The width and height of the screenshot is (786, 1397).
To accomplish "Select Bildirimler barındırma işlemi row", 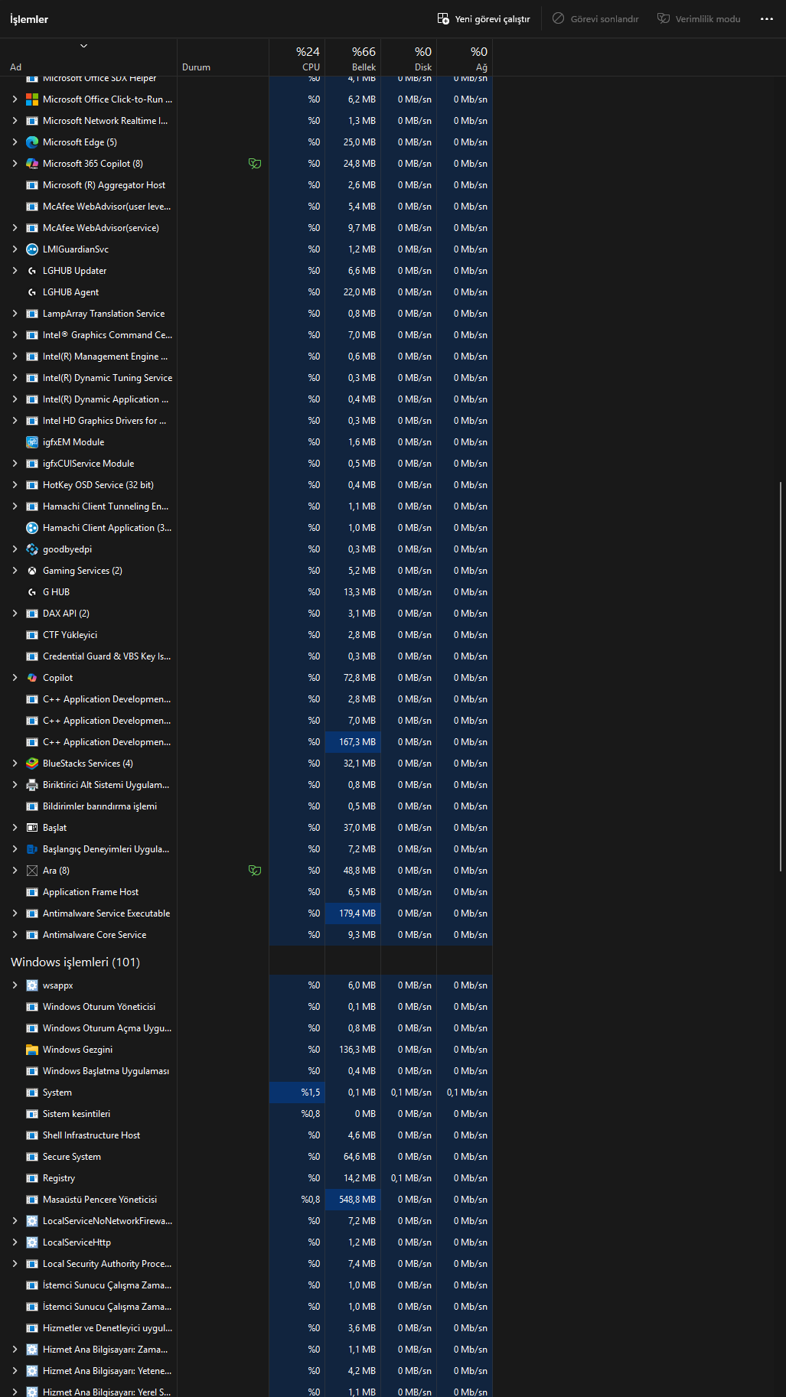I will 246,806.
